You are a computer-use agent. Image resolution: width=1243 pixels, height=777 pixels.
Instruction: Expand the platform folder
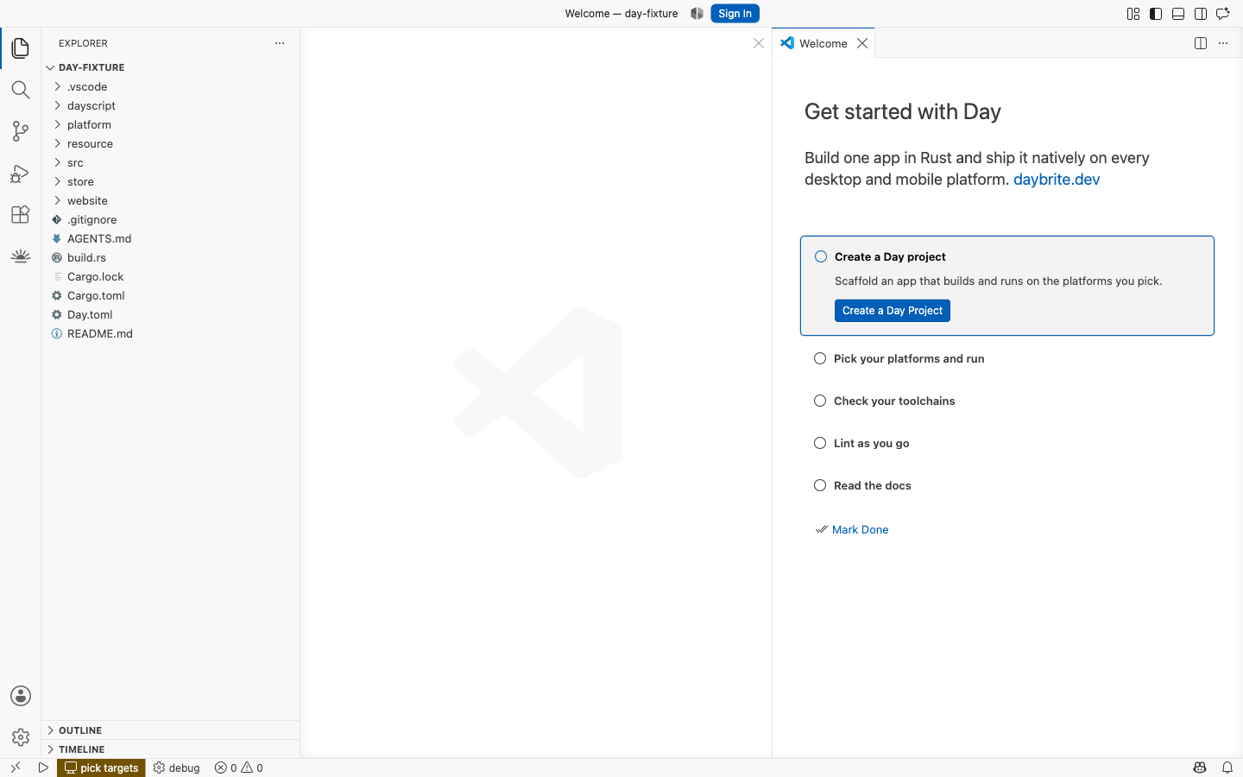171,124
